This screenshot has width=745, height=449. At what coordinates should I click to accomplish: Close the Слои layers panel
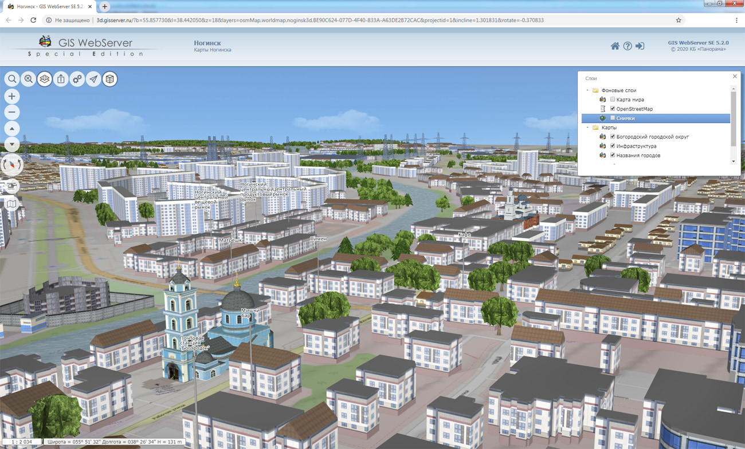pos(735,77)
